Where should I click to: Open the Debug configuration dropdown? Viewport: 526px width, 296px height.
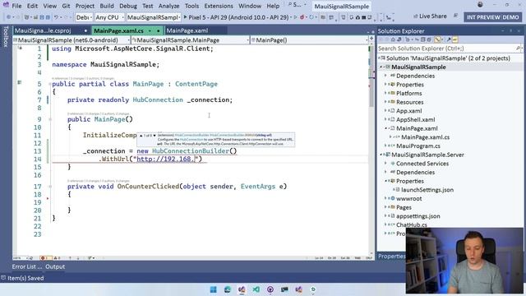click(x=84, y=17)
